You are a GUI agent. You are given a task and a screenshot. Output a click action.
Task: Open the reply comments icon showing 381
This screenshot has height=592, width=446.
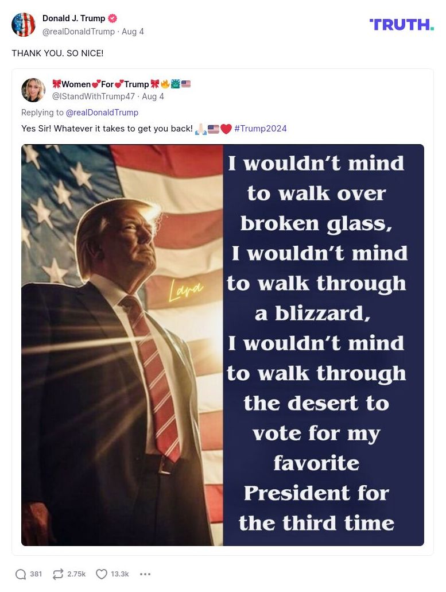[x=21, y=574]
